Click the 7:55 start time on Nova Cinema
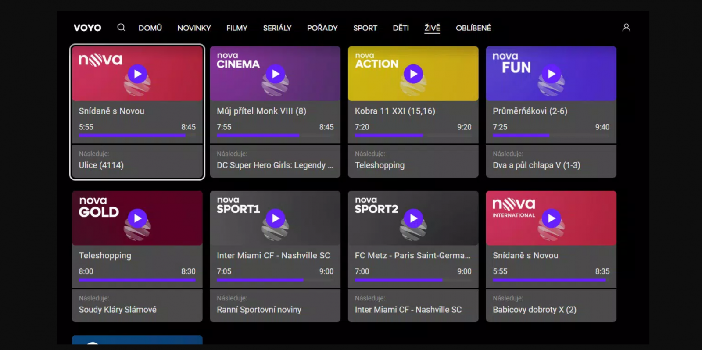 point(224,127)
